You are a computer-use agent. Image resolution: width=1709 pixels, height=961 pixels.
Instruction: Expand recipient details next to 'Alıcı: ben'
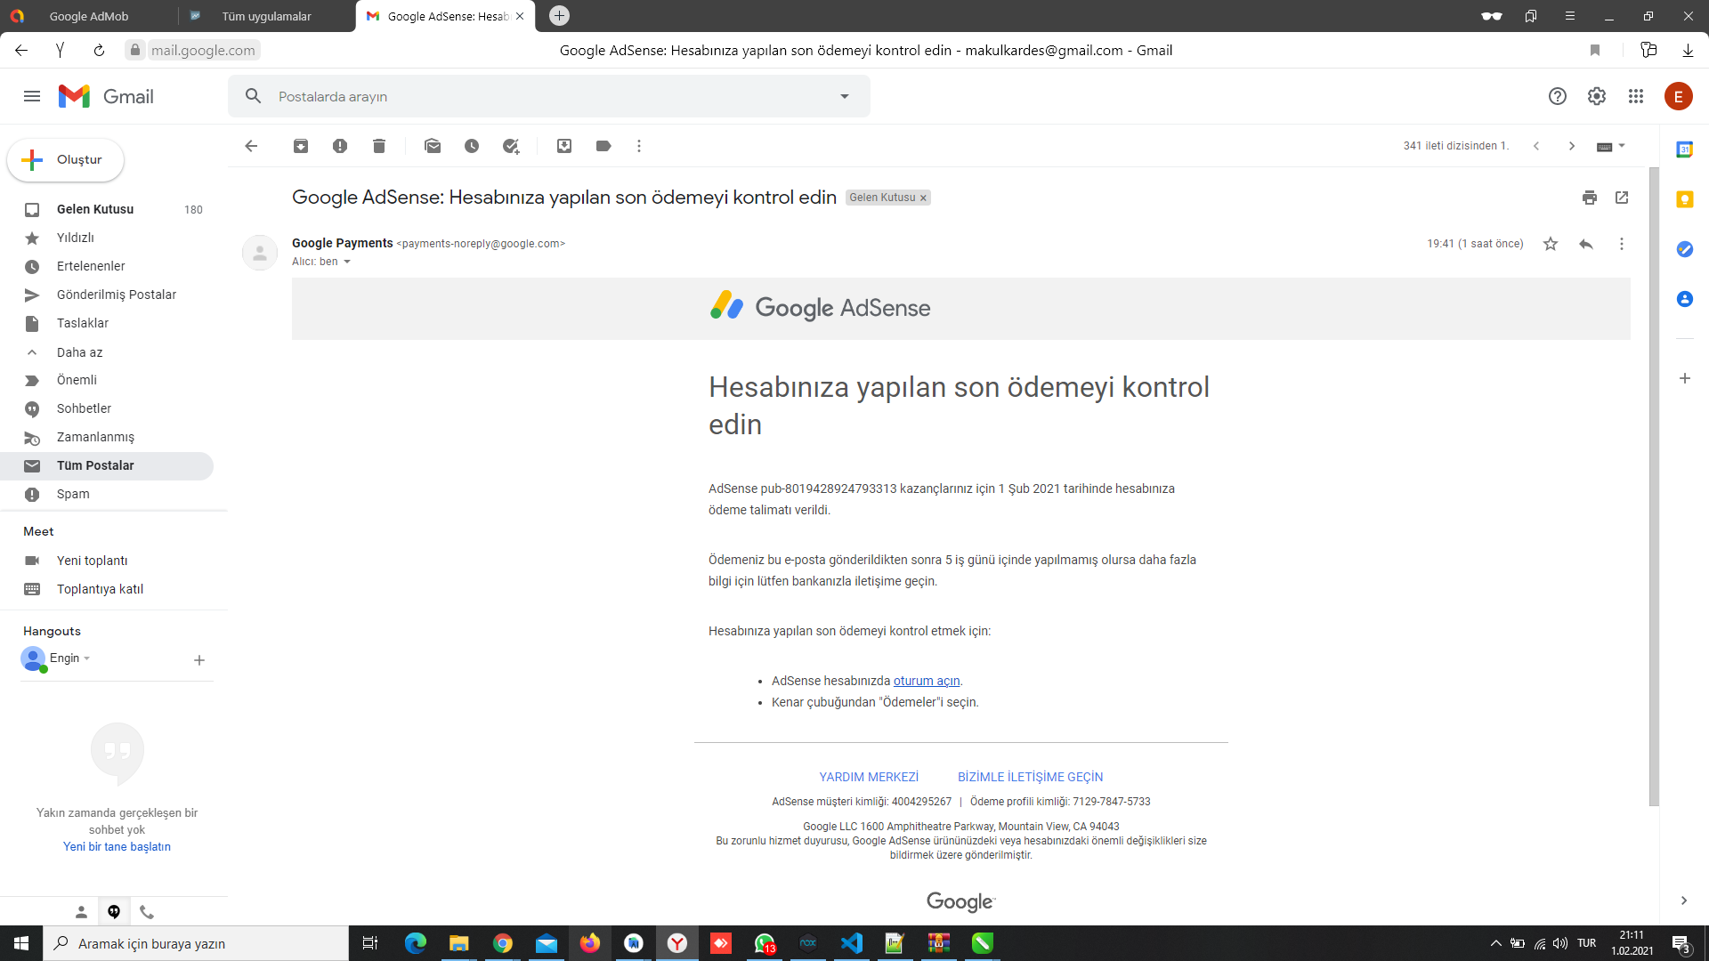coord(347,262)
